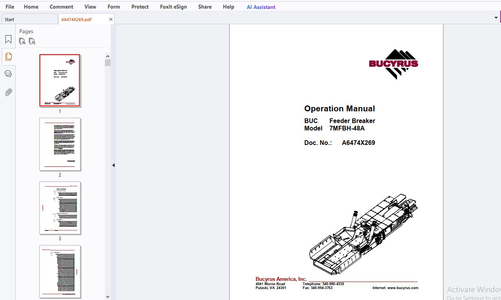
Task: Open the Protect ribbon tab
Action: point(140,7)
